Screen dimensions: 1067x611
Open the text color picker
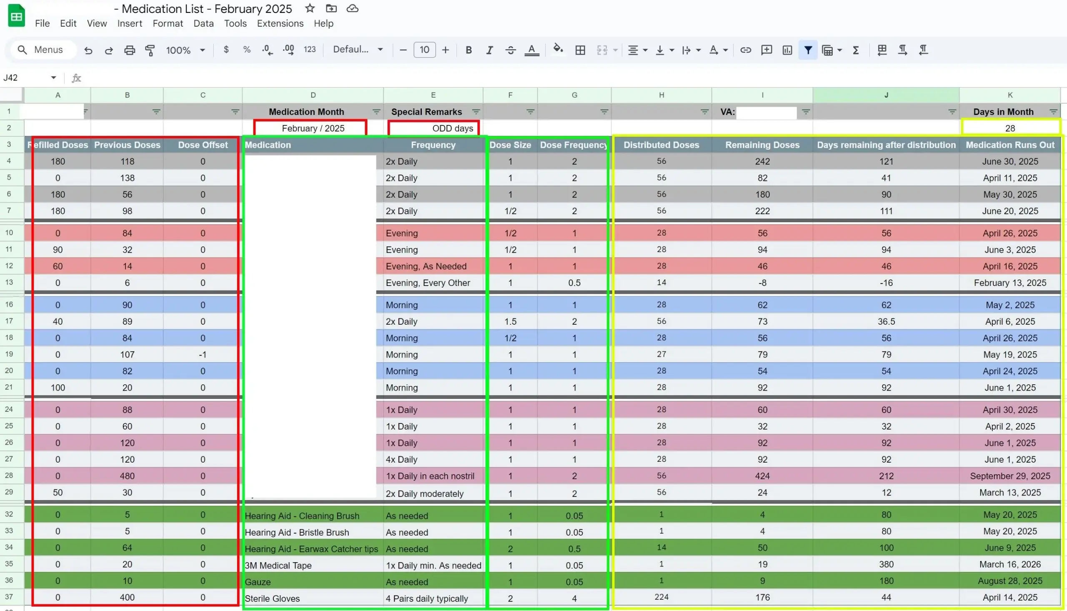pyautogui.click(x=531, y=50)
